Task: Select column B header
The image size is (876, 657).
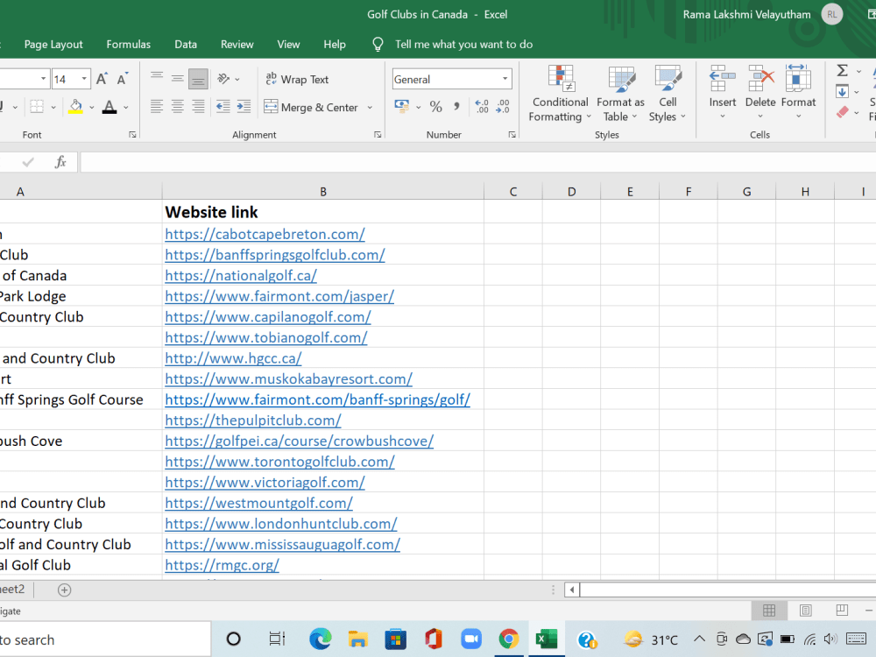Action: pyautogui.click(x=323, y=192)
